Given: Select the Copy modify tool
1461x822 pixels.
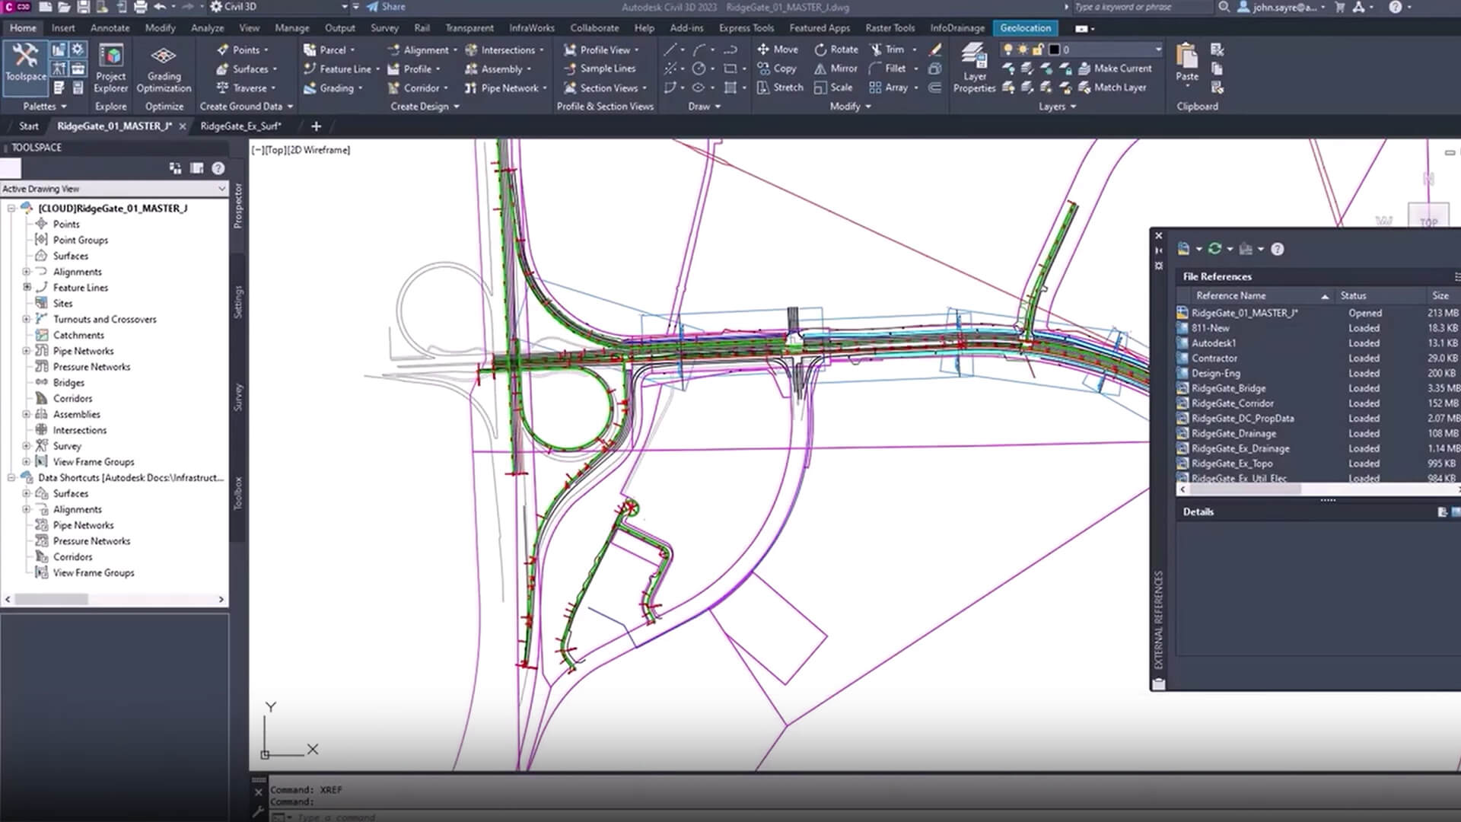Looking at the screenshot, I should tap(776, 68).
